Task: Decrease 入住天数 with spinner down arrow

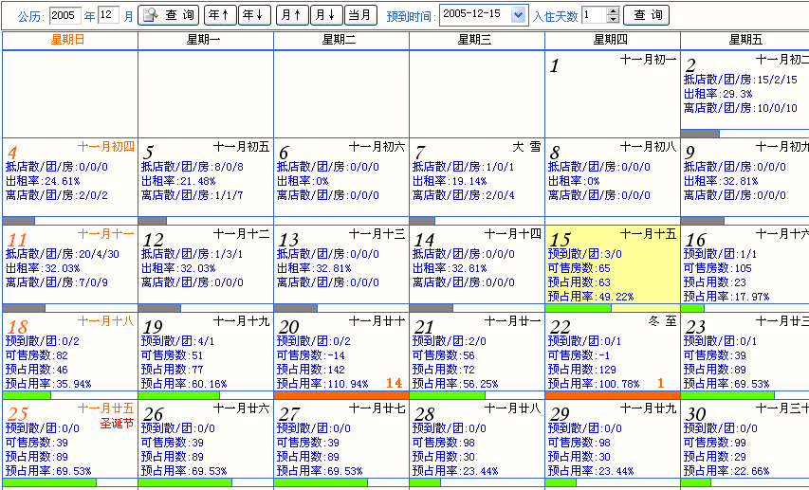Action: pyautogui.click(x=613, y=19)
